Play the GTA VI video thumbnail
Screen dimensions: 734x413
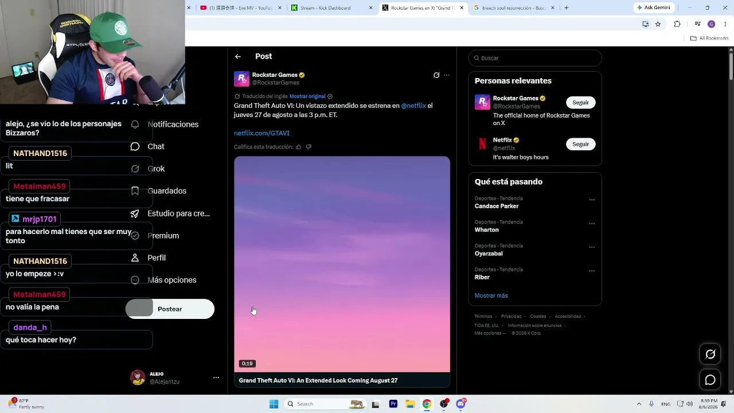point(342,264)
